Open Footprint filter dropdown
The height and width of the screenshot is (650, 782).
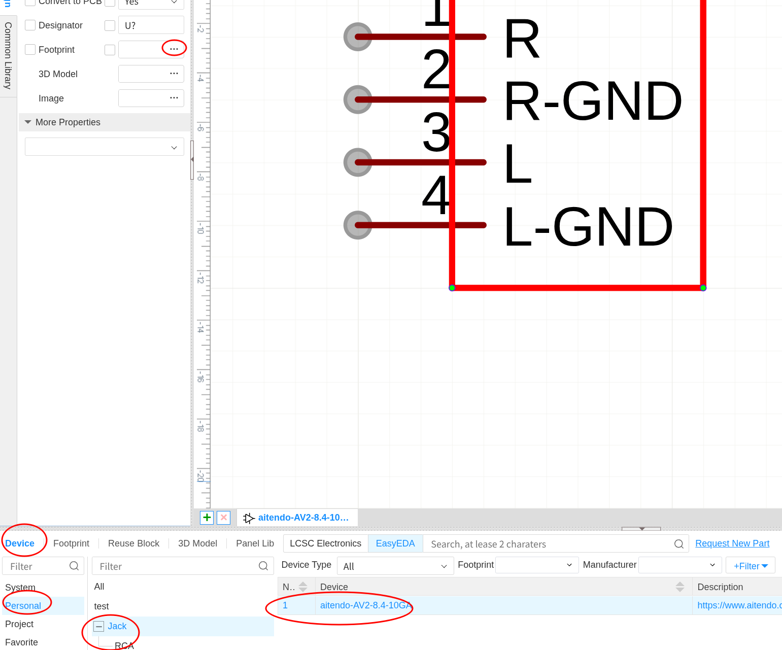[x=537, y=565]
